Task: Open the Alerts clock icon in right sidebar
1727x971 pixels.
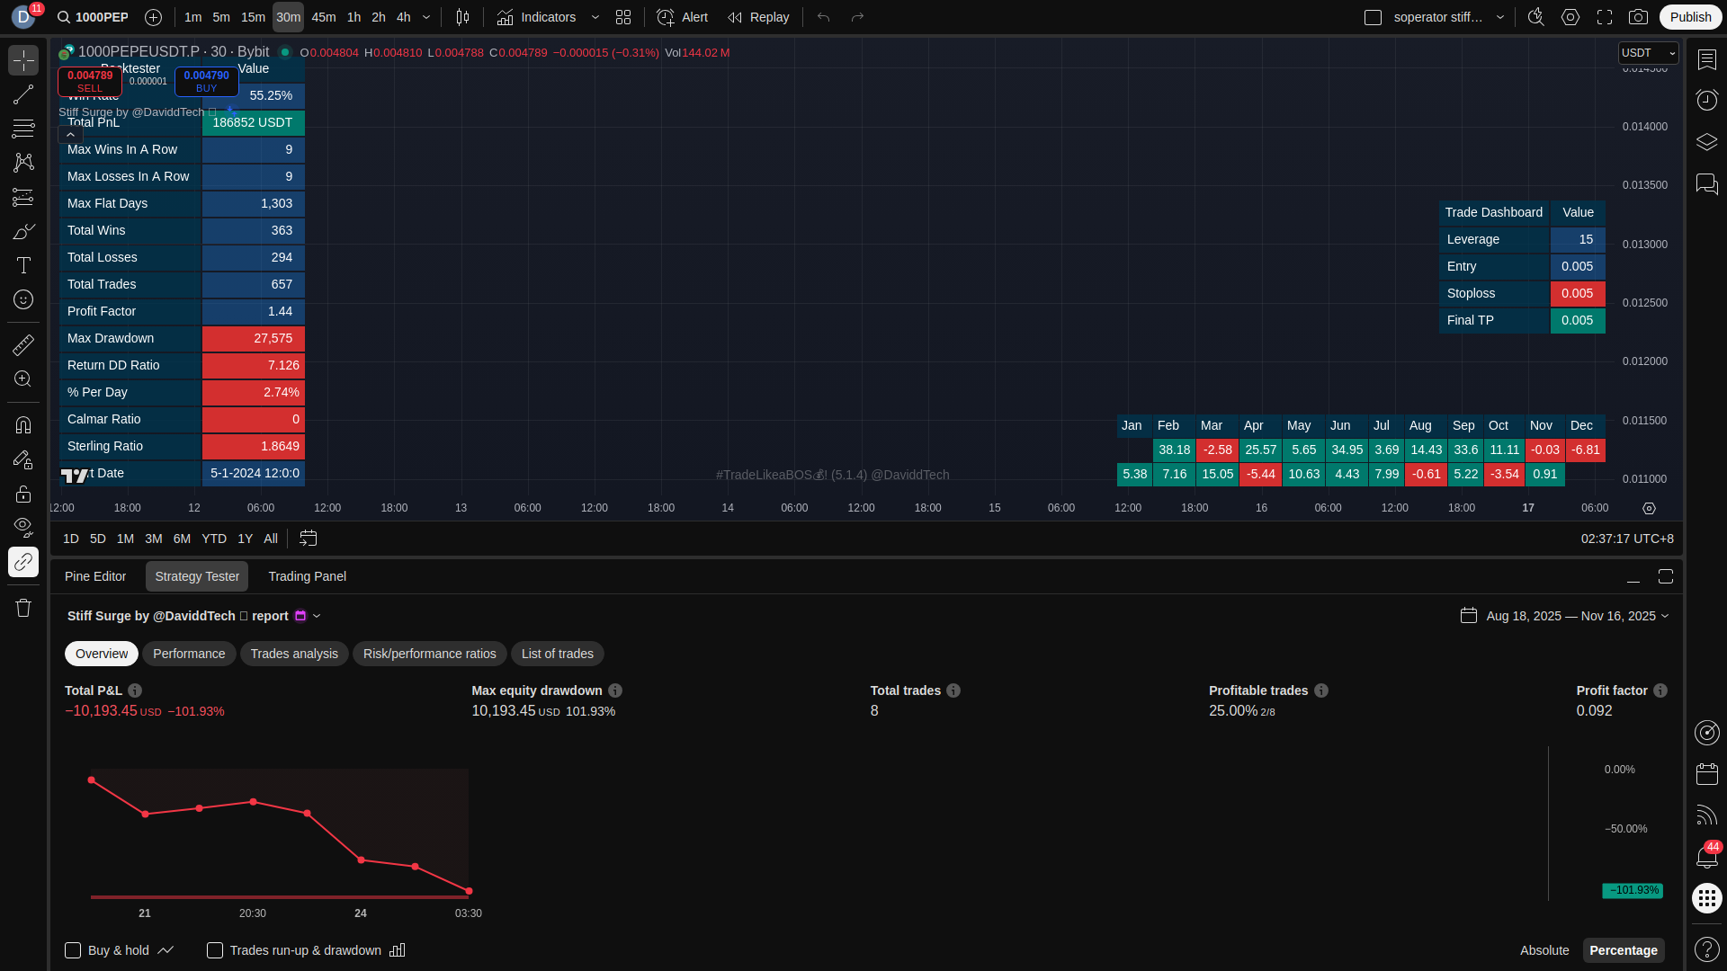Action: click(x=1706, y=100)
